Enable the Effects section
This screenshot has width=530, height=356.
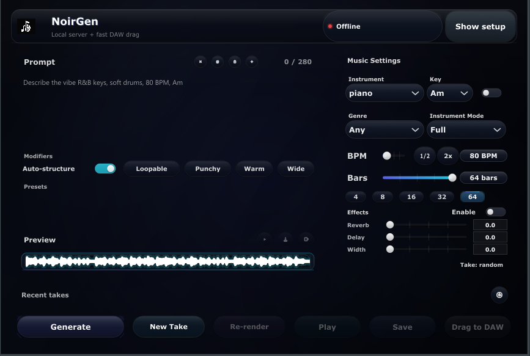pyautogui.click(x=496, y=212)
